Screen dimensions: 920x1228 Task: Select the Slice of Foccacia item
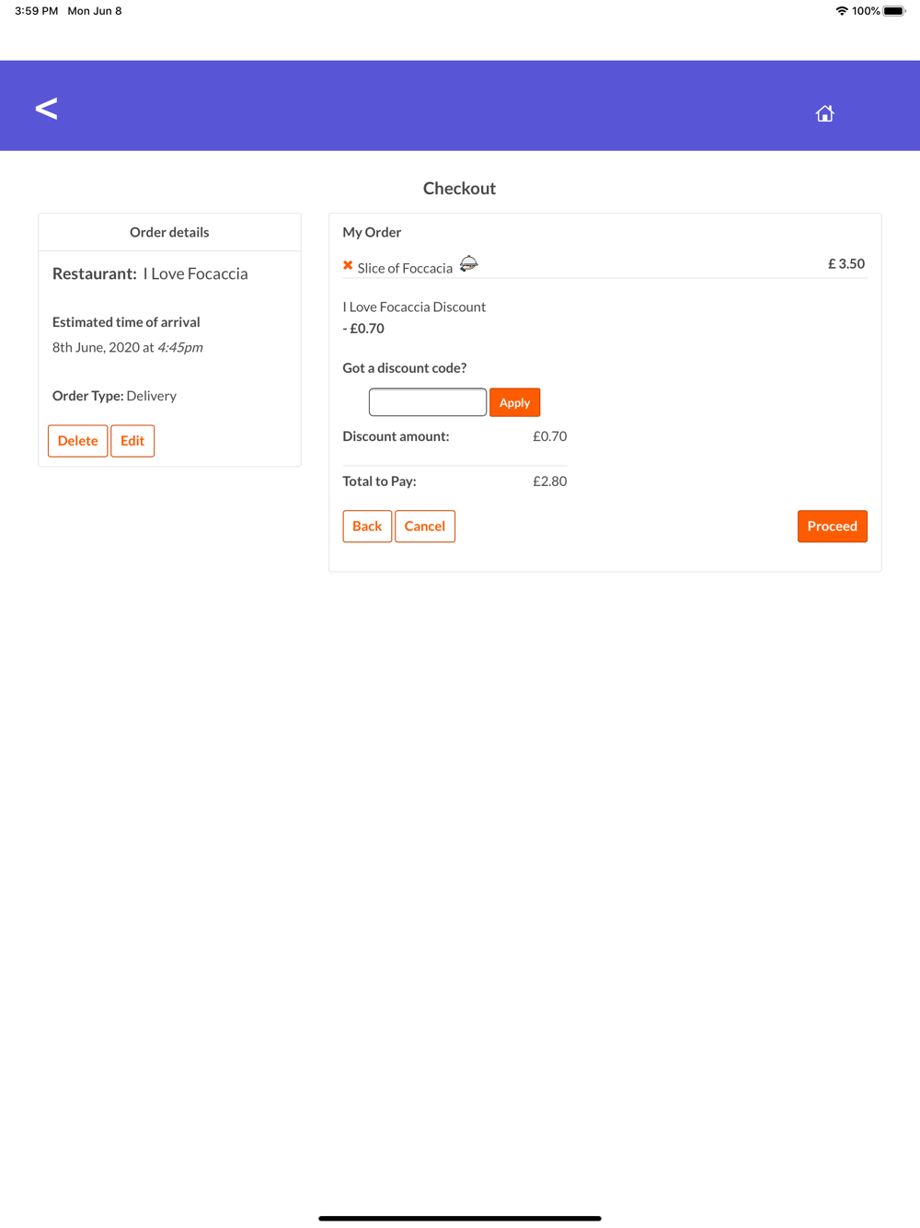point(405,268)
